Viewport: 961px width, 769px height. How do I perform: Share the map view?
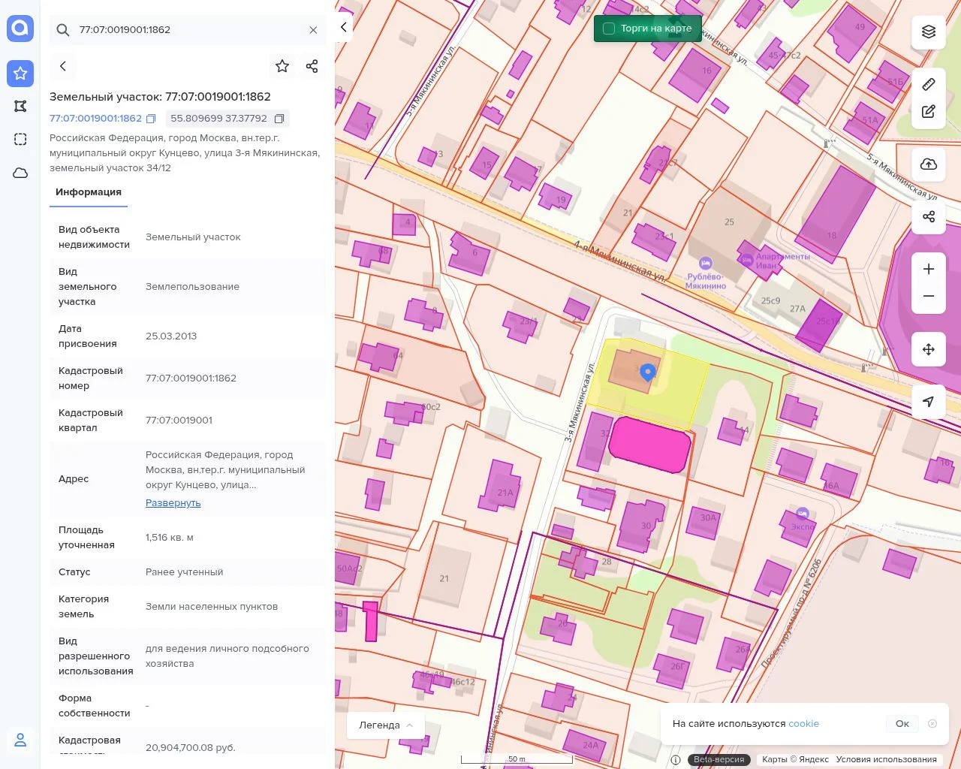pos(929,216)
